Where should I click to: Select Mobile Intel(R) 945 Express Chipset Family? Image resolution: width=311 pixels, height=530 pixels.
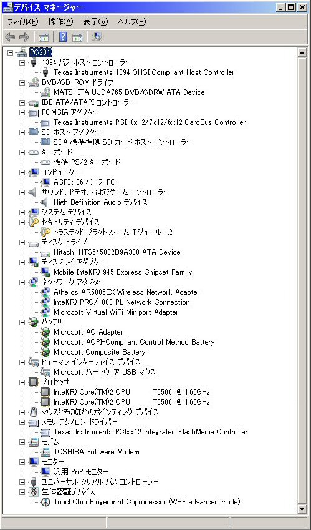pos(123,272)
